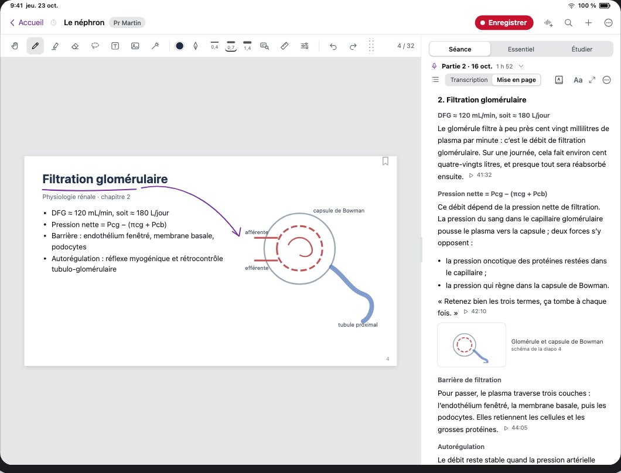The height and width of the screenshot is (473, 621).
Task: Insert an image with the picture tool
Action: click(x=135, y=46)
